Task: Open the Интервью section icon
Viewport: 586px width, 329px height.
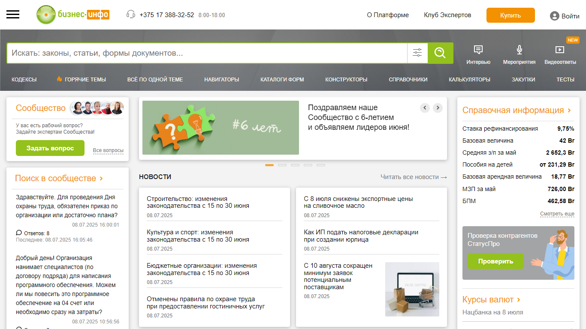Action: pyautogui.click(x=478, y=50)
